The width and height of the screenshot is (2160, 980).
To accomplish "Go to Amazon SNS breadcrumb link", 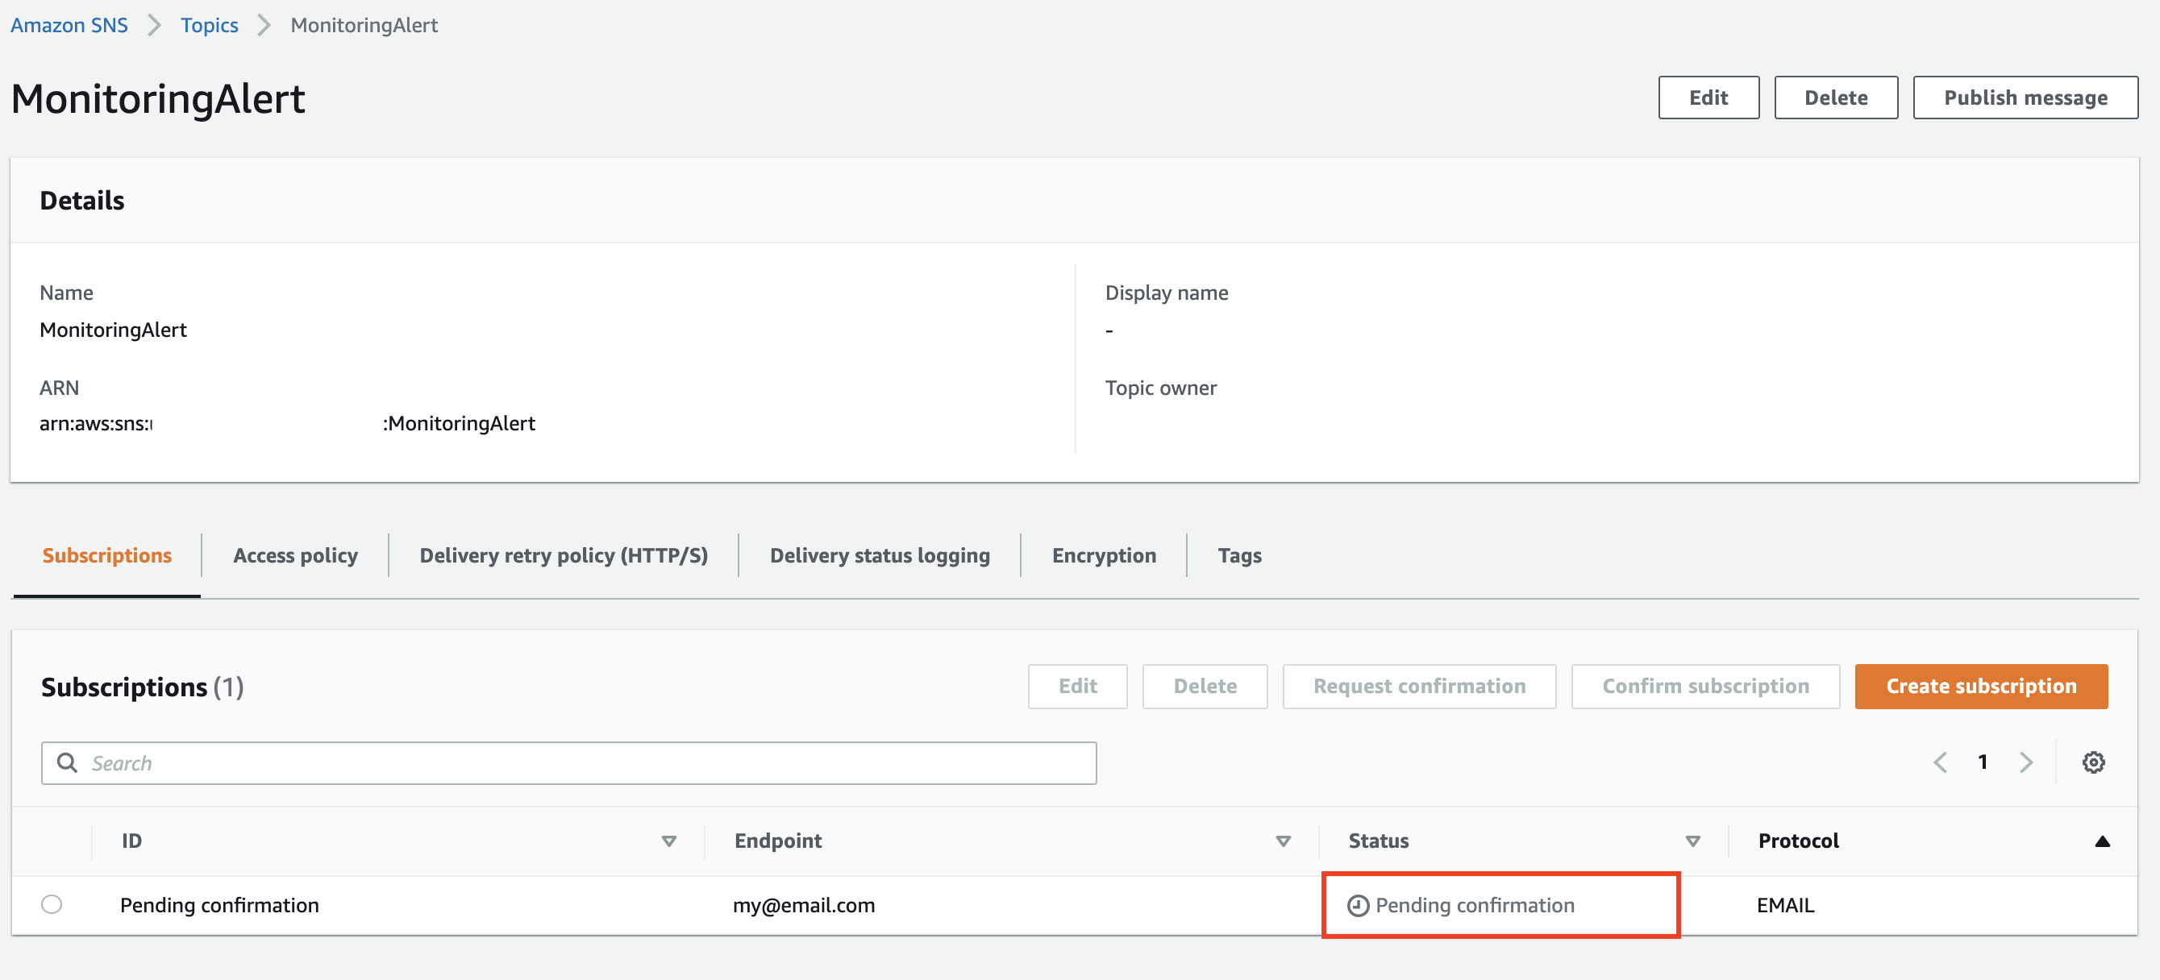I will 69,25.
